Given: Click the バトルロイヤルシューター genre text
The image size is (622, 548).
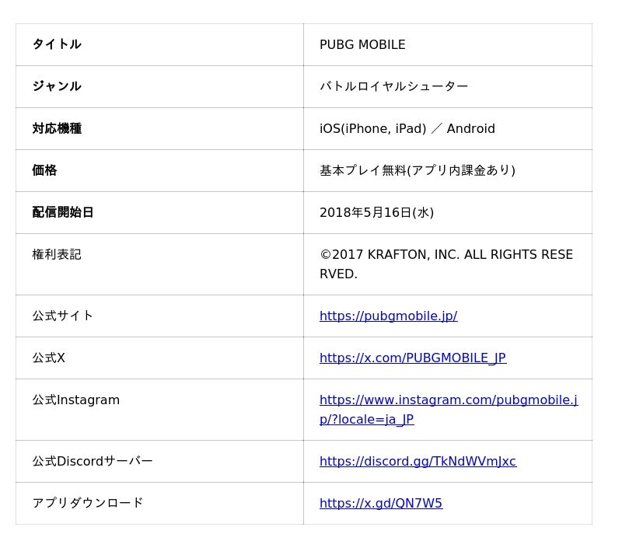Looking at the screenshot, I should (x=393, y=86).
